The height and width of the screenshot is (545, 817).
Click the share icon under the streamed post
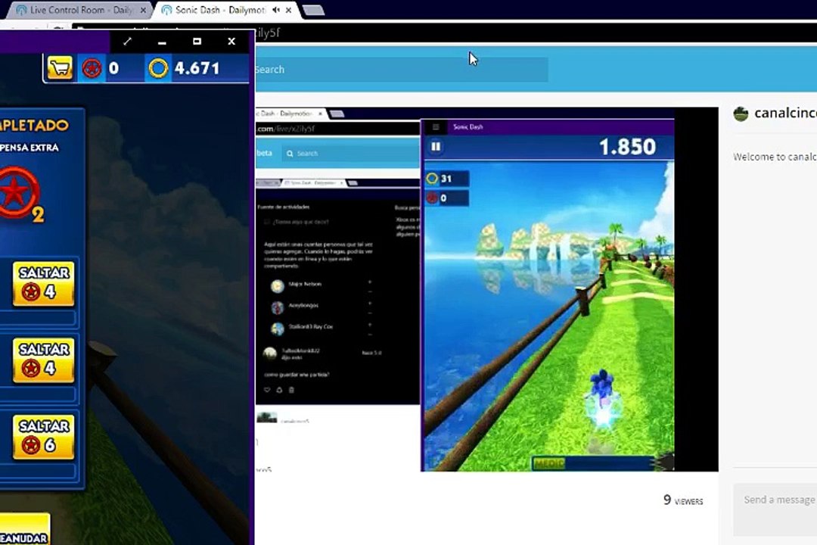click(x=279, y=390)
